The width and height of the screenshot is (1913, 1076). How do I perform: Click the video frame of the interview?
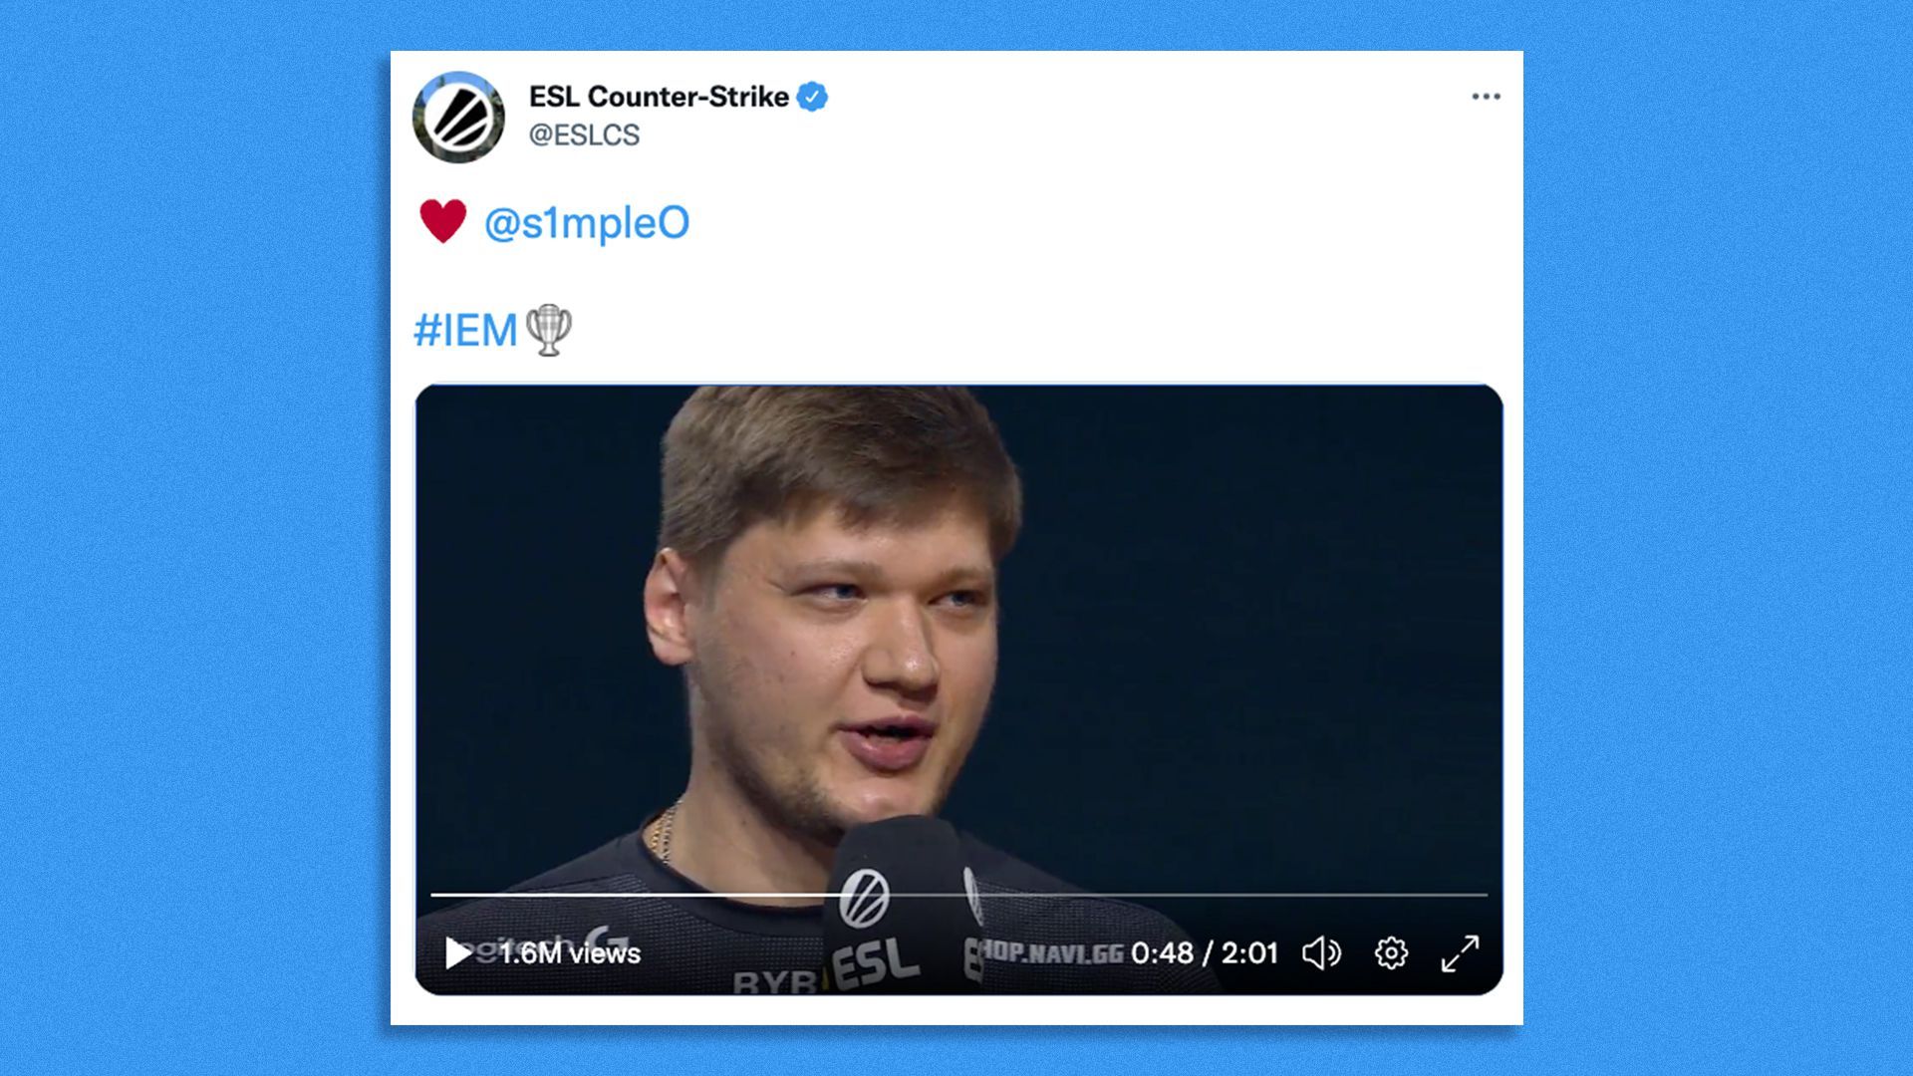958,638
